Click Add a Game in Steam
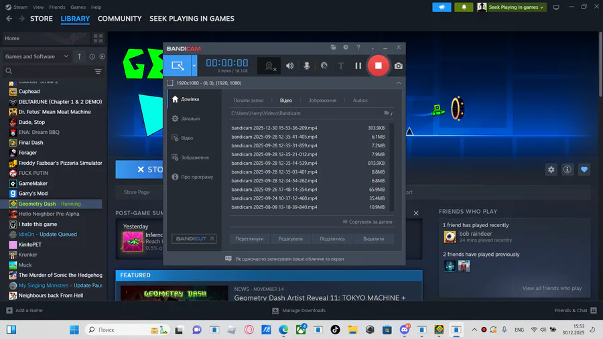603x339 pixels. (25, 311)
